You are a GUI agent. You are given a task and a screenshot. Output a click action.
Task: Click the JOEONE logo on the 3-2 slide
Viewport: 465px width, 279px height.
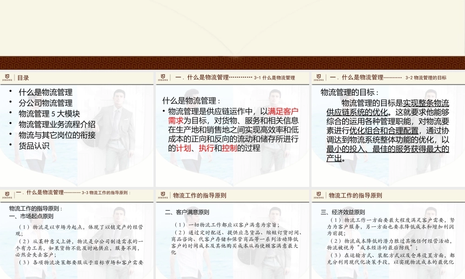(x=319, y=78)
